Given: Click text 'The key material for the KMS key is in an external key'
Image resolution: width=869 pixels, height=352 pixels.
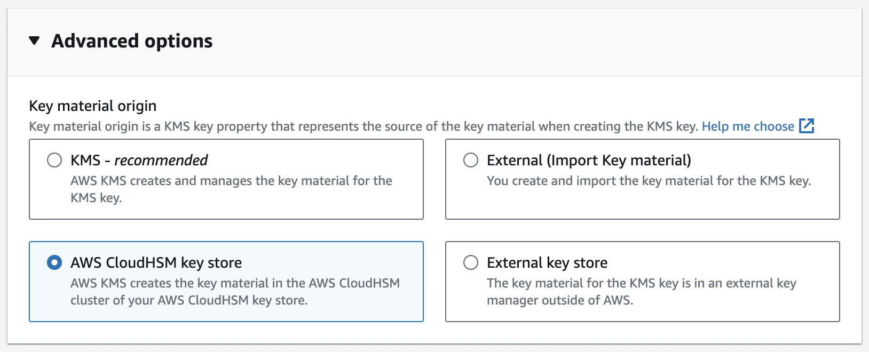Looking at the screenshot, I should pyautogui.click(x=642, y=292).
